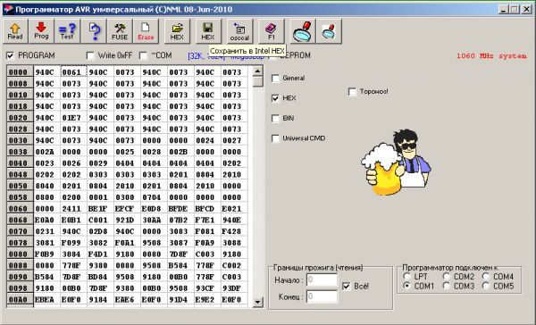
Task: Check the Universal CMD checkbox
Action: (275, 138)
